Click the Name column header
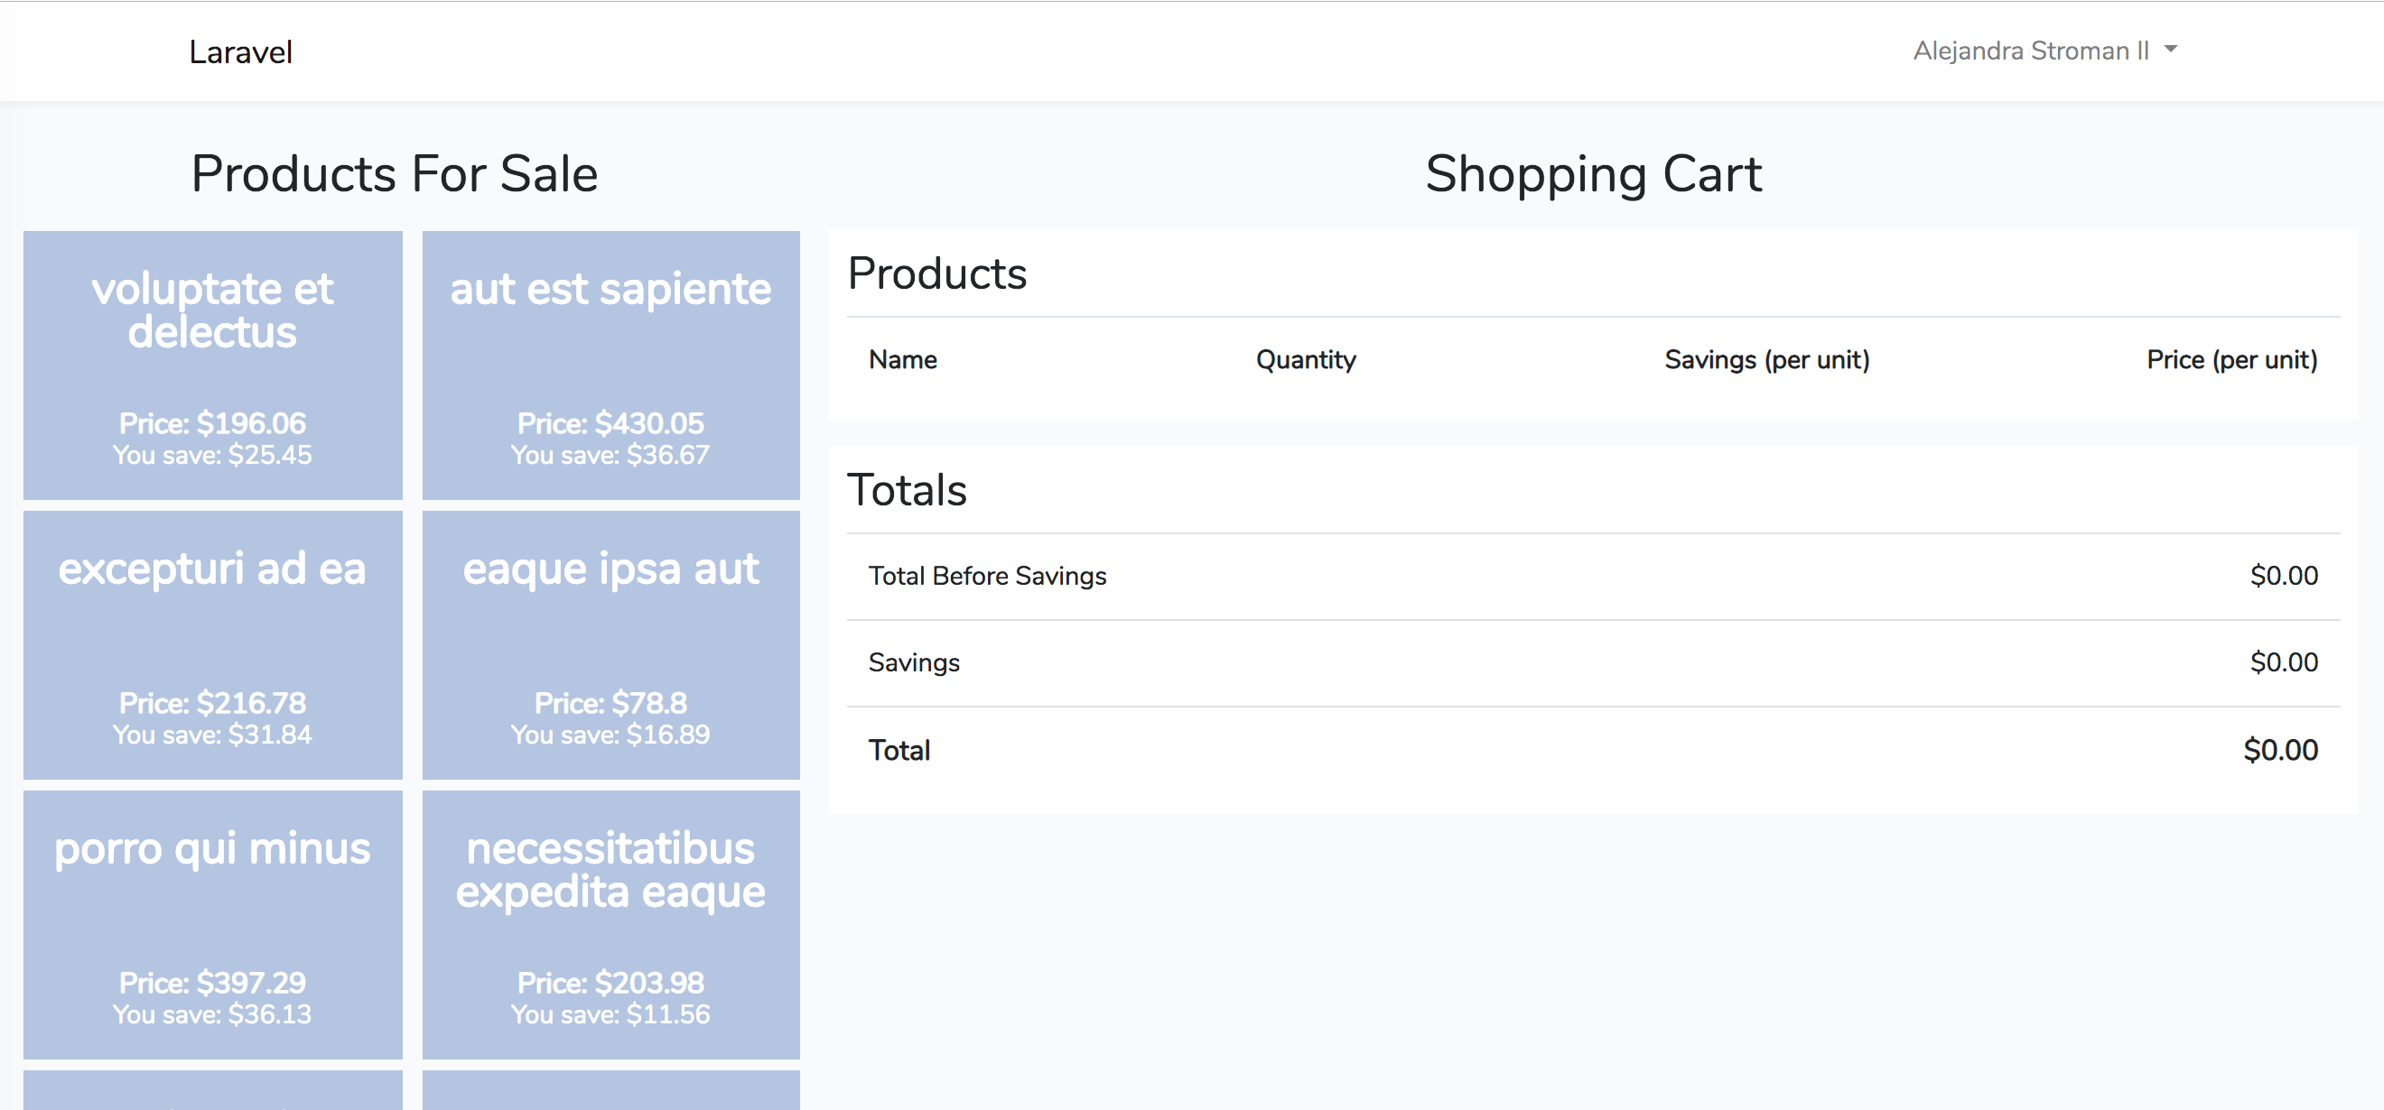 click(x=902, y=360)
